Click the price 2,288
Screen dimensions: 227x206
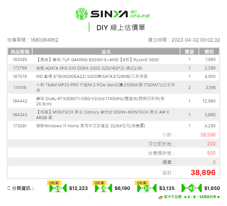210,68
